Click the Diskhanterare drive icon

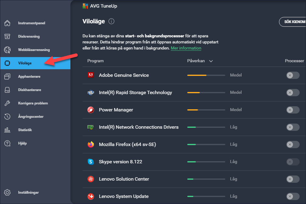7,90
